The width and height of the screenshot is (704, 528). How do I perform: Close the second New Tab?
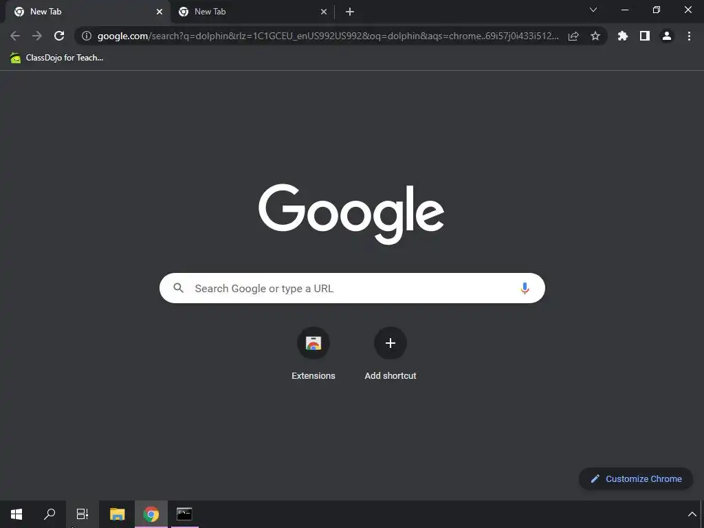[324, 12]
